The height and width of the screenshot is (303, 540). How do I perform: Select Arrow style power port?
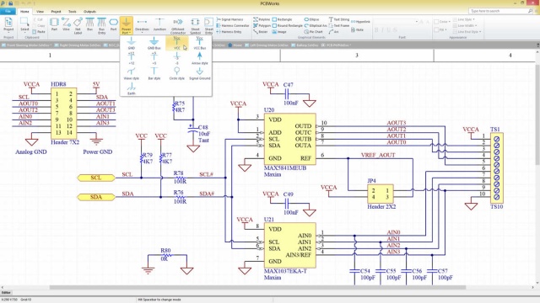[199, 58]
